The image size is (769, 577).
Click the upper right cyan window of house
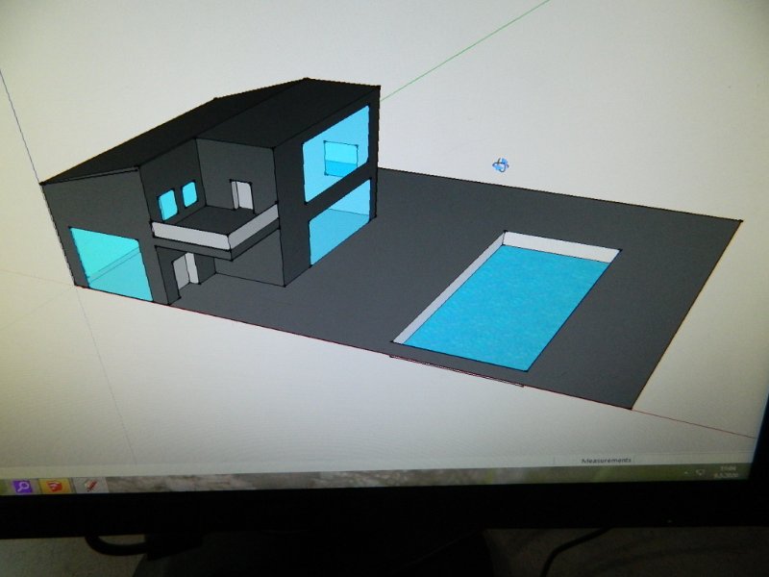pyautogui.click(x=336, y=154)
